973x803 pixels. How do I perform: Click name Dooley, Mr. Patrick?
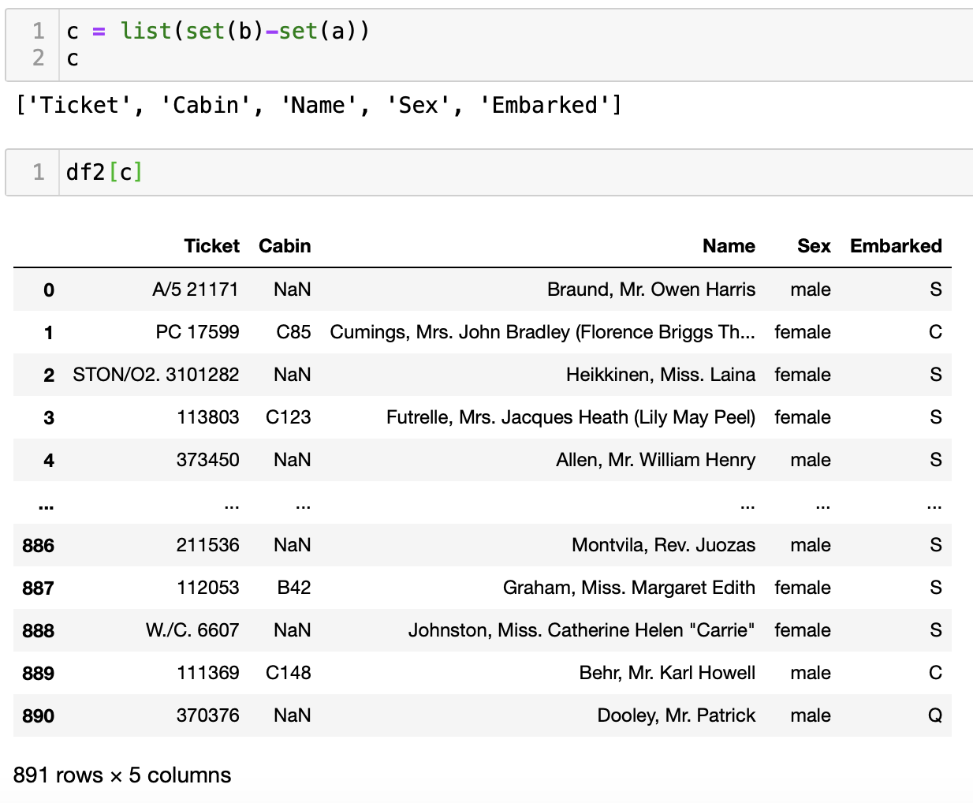[677, 715]
